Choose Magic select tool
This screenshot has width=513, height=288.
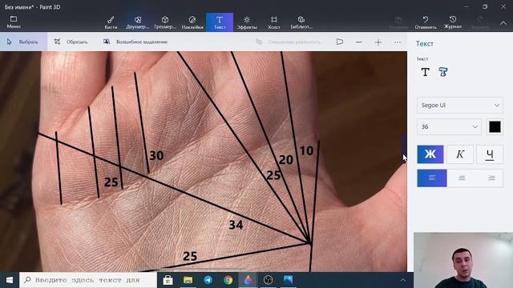point(135,42)
